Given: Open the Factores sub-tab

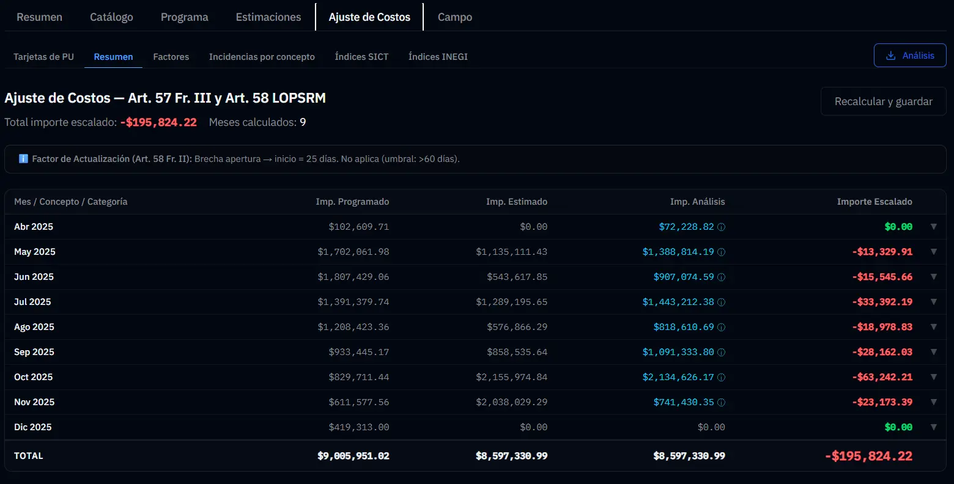Looking at the screenshot, I should click(x=171, y=57).
